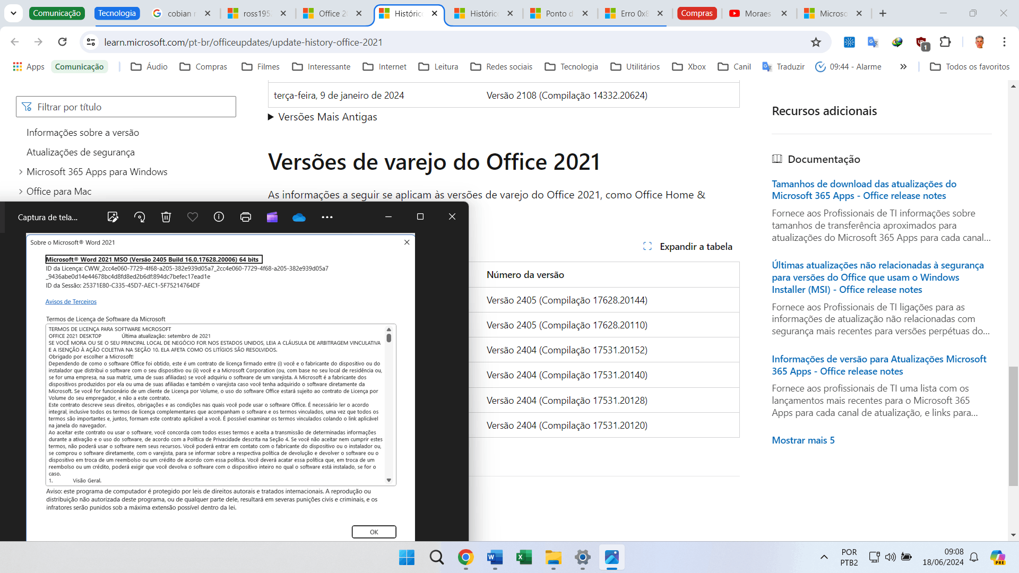Show more bookmarks with the chevron
Image resolution: width=1019 pixels, height=573 pixels.
point(903,66)
